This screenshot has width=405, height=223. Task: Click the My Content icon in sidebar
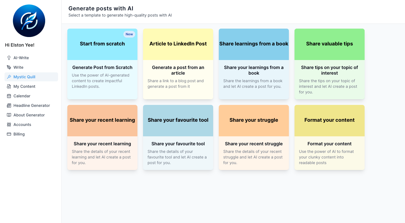point(9,86)
